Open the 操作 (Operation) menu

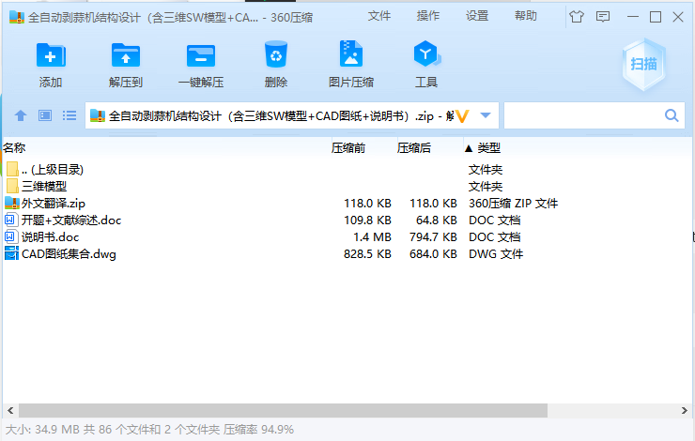point(428,16)
